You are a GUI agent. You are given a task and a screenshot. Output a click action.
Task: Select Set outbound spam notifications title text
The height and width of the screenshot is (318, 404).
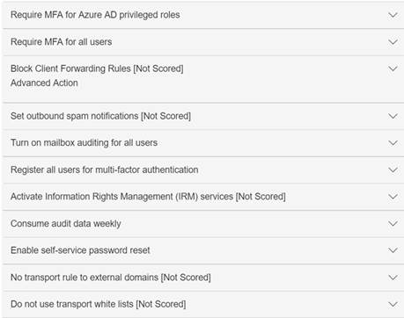click(x=100, y=116)
